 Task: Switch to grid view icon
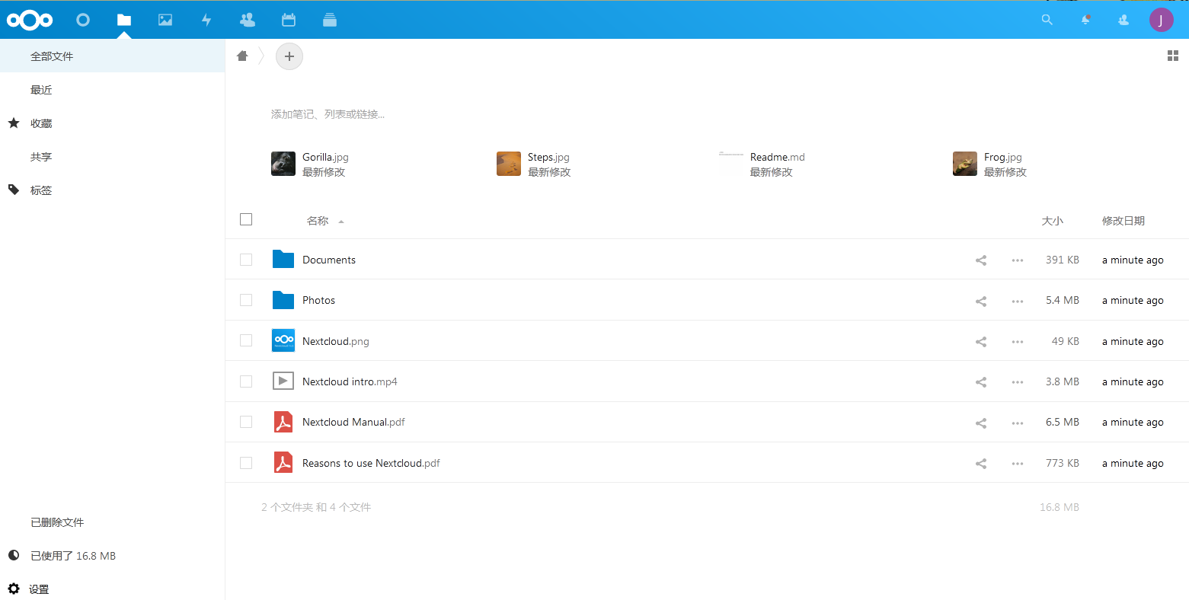click(1173, 56)
